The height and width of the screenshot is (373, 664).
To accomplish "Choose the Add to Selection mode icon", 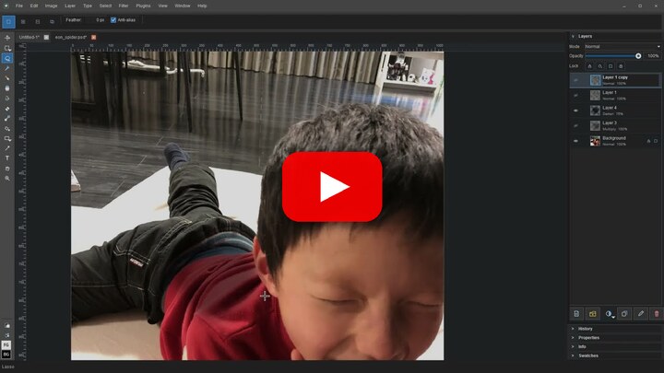I will point(23,21).
